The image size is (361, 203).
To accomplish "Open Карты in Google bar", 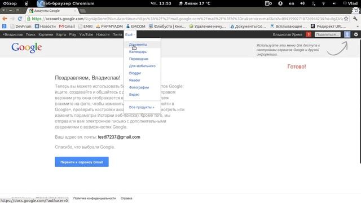I will coord(61,34).
